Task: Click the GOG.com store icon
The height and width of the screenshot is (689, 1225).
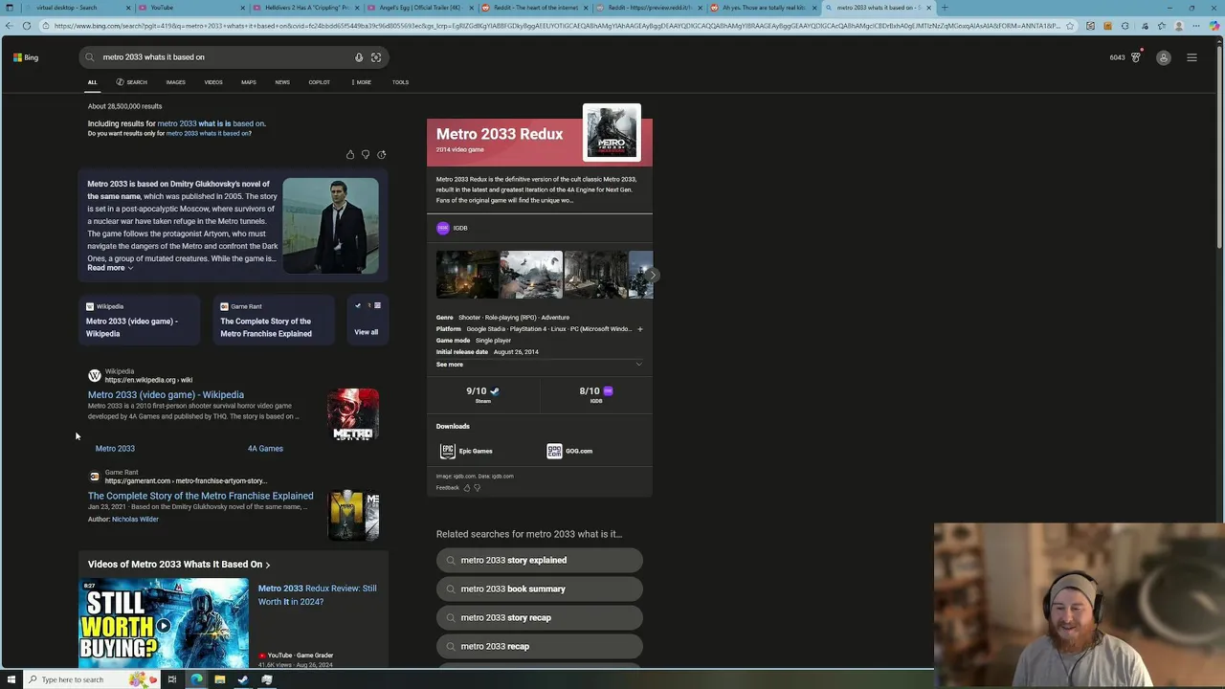Action: [x=554, y=451]
